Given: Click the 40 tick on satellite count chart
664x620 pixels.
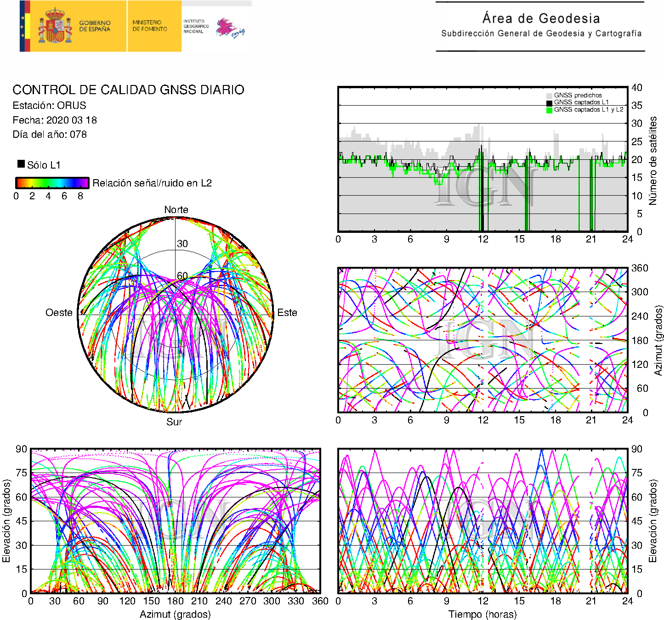Looking at the screenshot, I should tap(637, 87).
